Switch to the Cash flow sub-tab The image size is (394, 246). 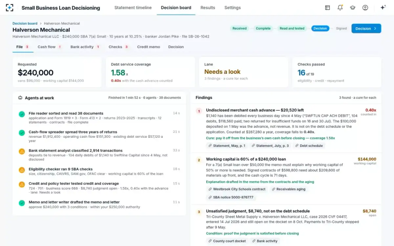click(50, 47)
